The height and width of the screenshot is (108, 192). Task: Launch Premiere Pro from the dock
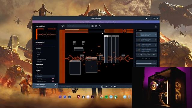pyautogui.click(x=60, y=97)
